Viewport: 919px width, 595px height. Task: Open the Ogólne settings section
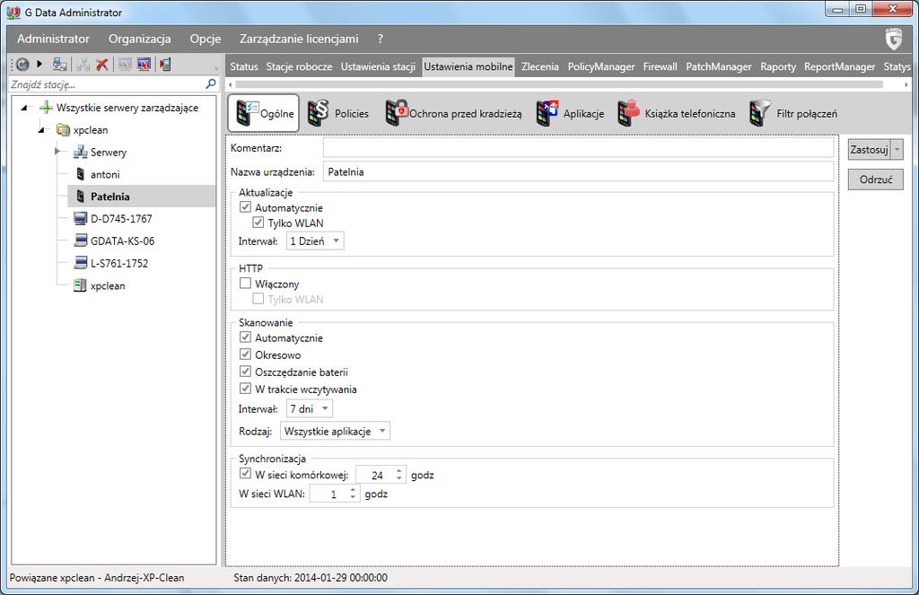pyautogui.click(x=263, y=113)
